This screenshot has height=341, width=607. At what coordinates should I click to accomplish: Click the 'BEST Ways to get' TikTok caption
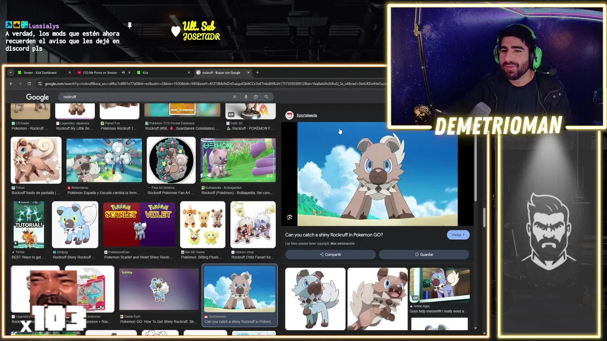pos(28,257)
